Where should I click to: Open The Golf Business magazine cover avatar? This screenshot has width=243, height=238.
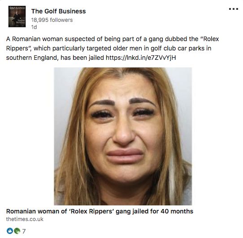17,17
